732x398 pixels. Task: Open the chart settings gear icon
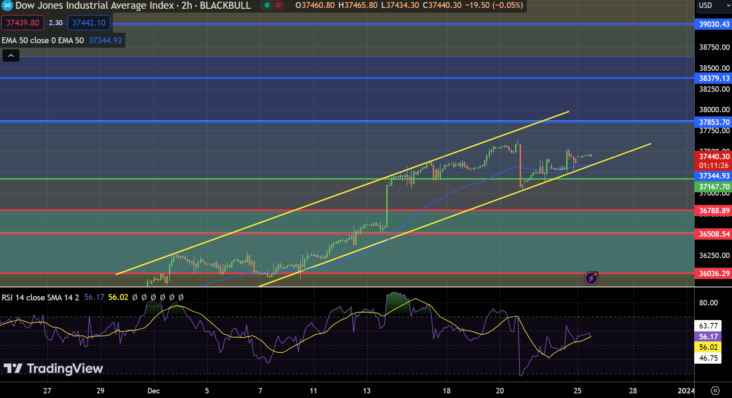point(715,390)
